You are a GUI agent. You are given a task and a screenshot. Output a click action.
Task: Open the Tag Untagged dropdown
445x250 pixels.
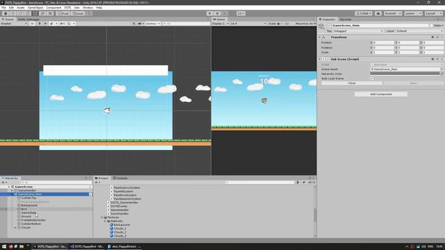[x=358, y=31]
